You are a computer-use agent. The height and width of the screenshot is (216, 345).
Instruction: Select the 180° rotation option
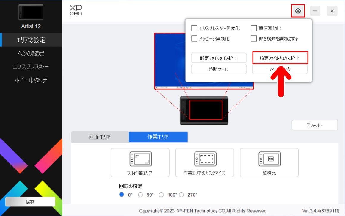point(161,195)
